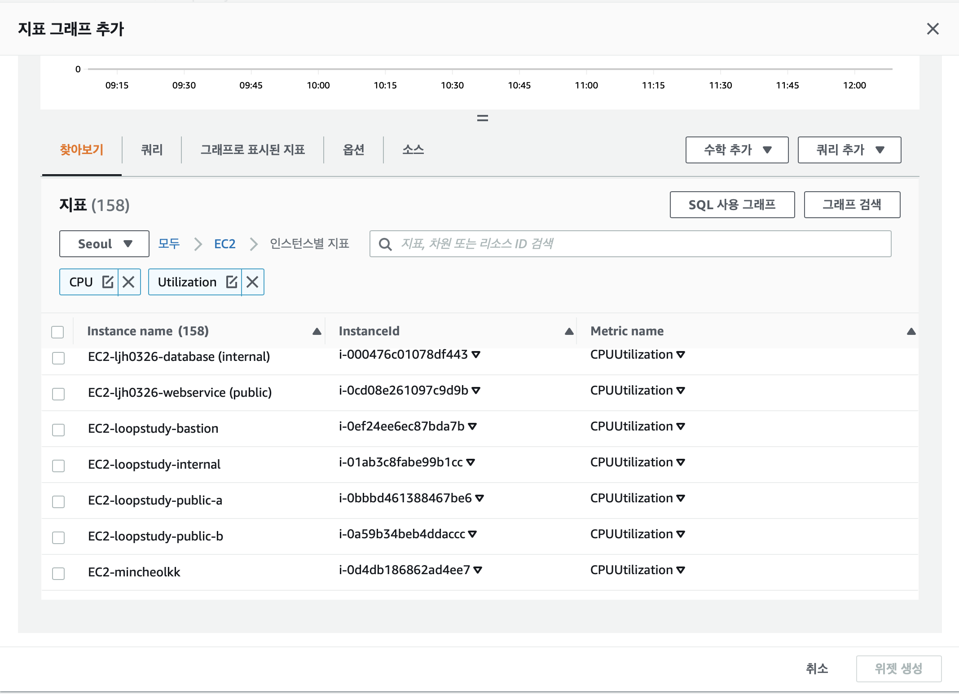Expand the 수학 추가 dropdown
The image size is (959, 694).
pos(737,150)
